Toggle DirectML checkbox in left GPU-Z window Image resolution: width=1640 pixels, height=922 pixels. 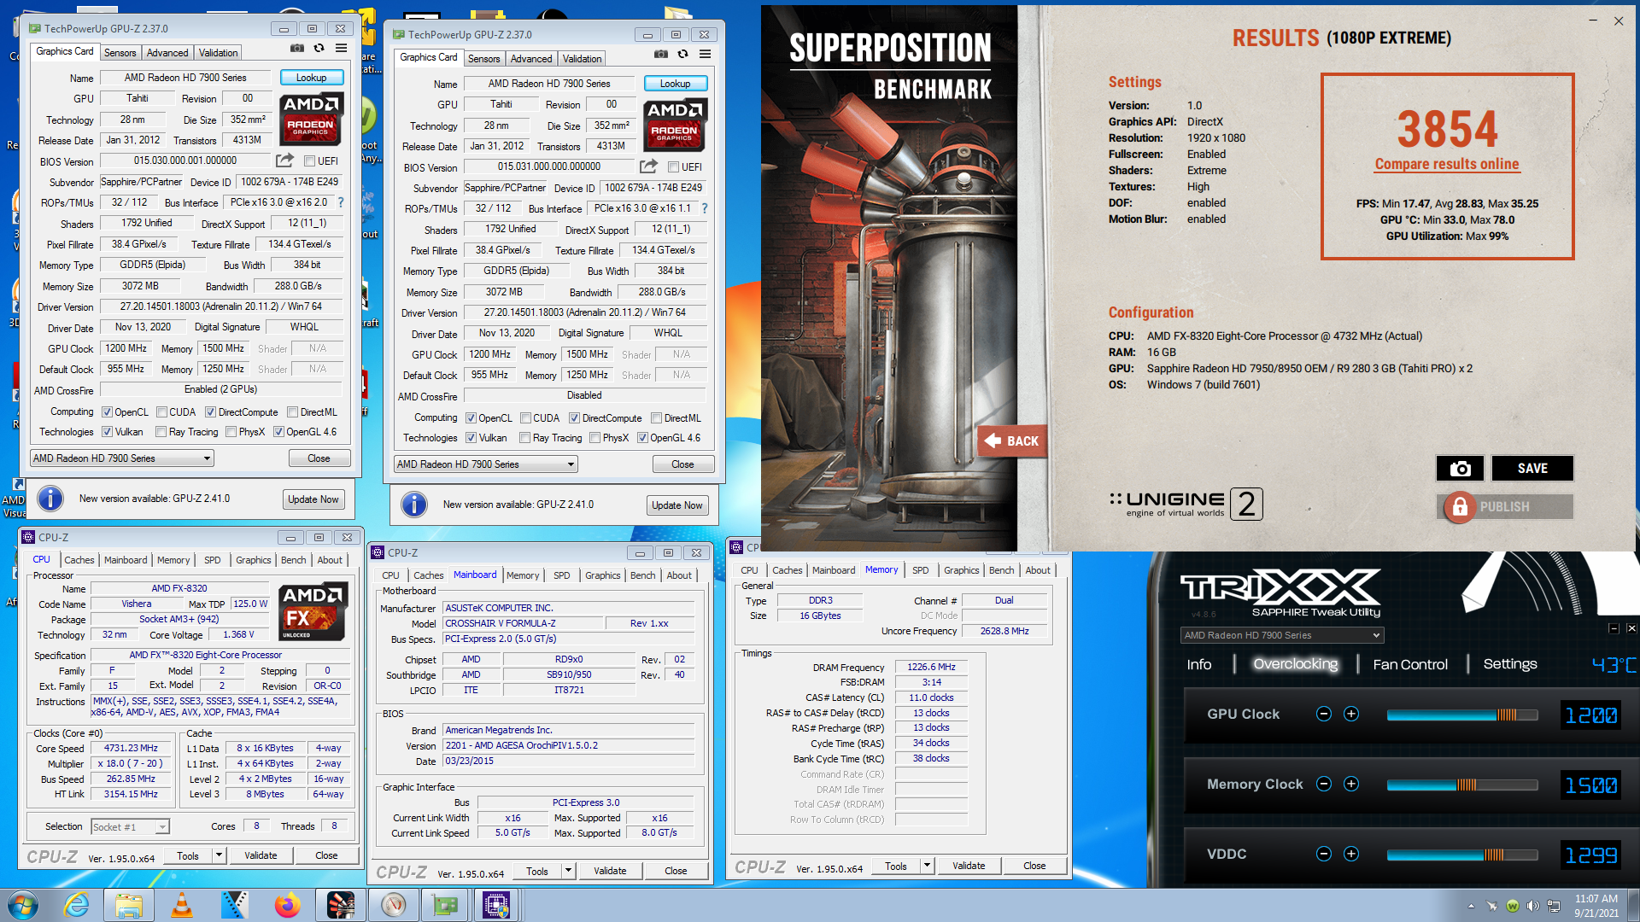(293, 412)
